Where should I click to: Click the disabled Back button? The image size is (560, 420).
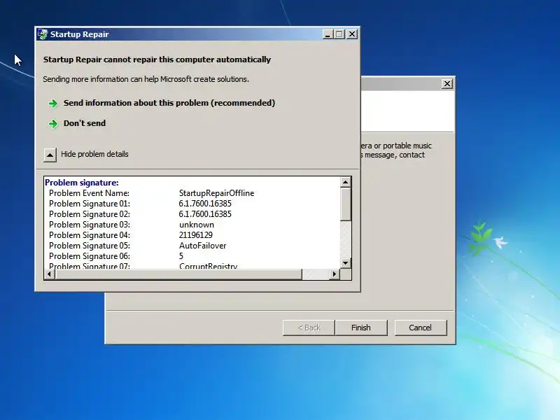309,328
